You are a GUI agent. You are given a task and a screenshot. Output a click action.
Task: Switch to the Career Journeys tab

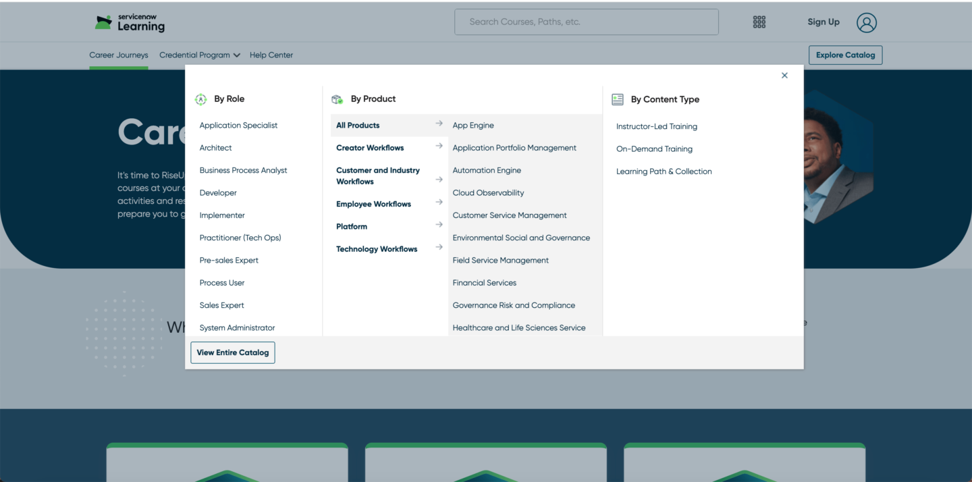click(119, 55)
